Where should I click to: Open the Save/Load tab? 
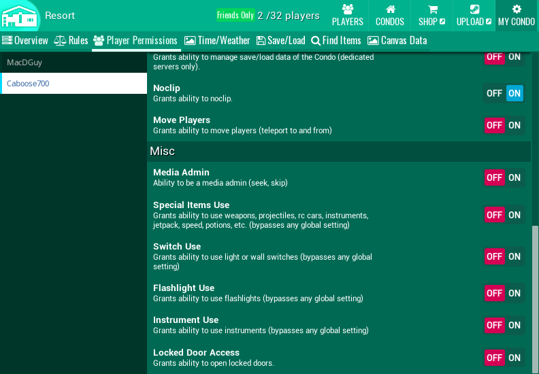pos(280,41)
